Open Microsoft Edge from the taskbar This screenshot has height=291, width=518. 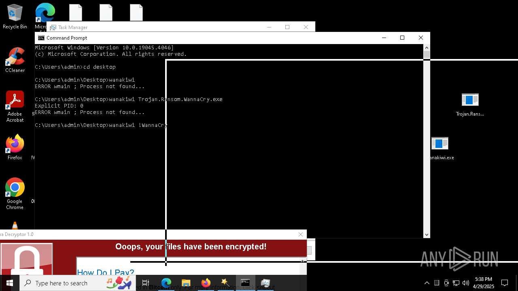[166, 283]
